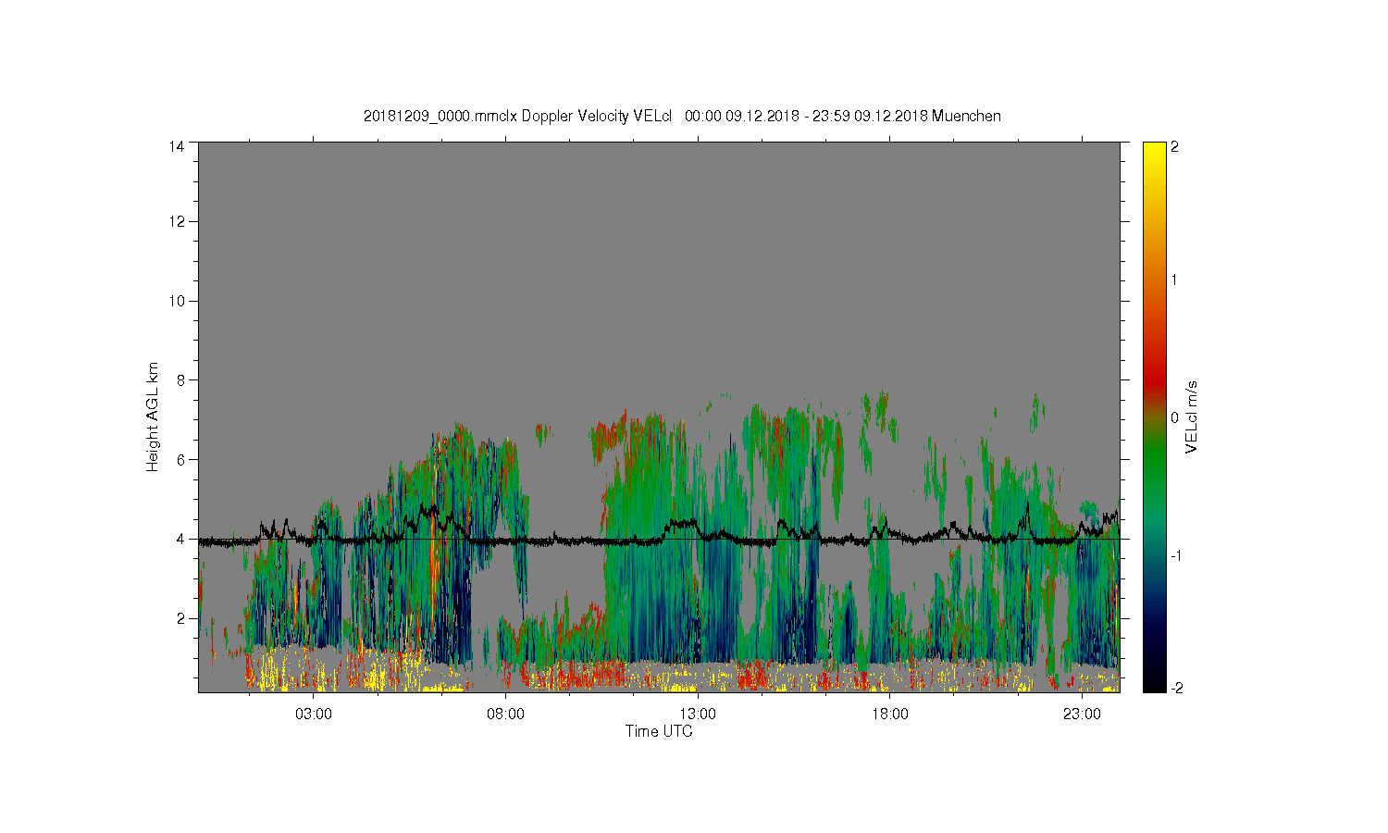
Task: Click the "Height AGL km" axis label
Action: 152,416
